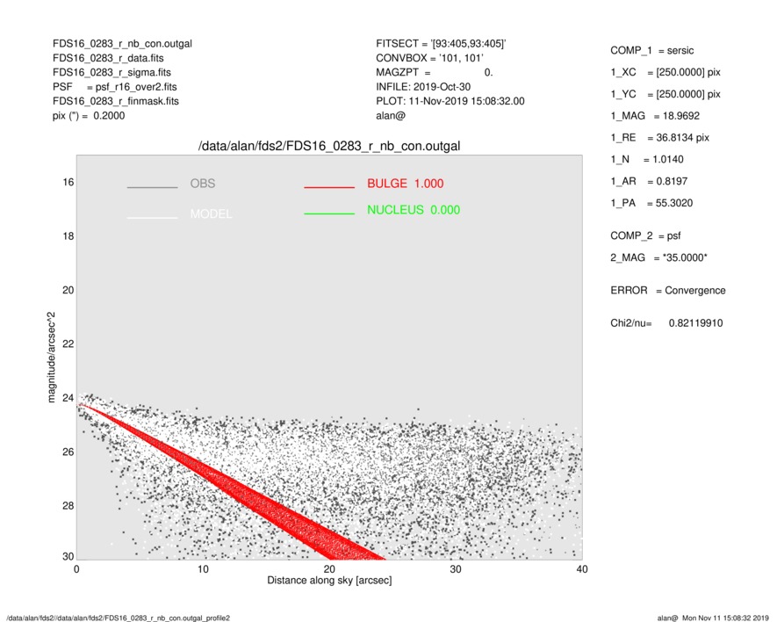The height and width of the screenshot is (622, 777).
Task: Click the COMP_2 = psf label
Action: click(x=645, y=236)
